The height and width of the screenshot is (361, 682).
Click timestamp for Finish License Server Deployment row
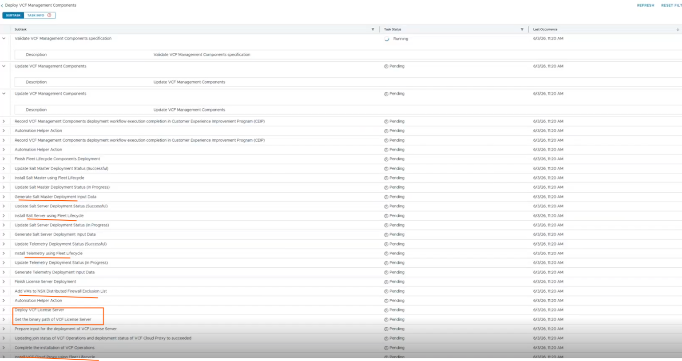[548, 282]
